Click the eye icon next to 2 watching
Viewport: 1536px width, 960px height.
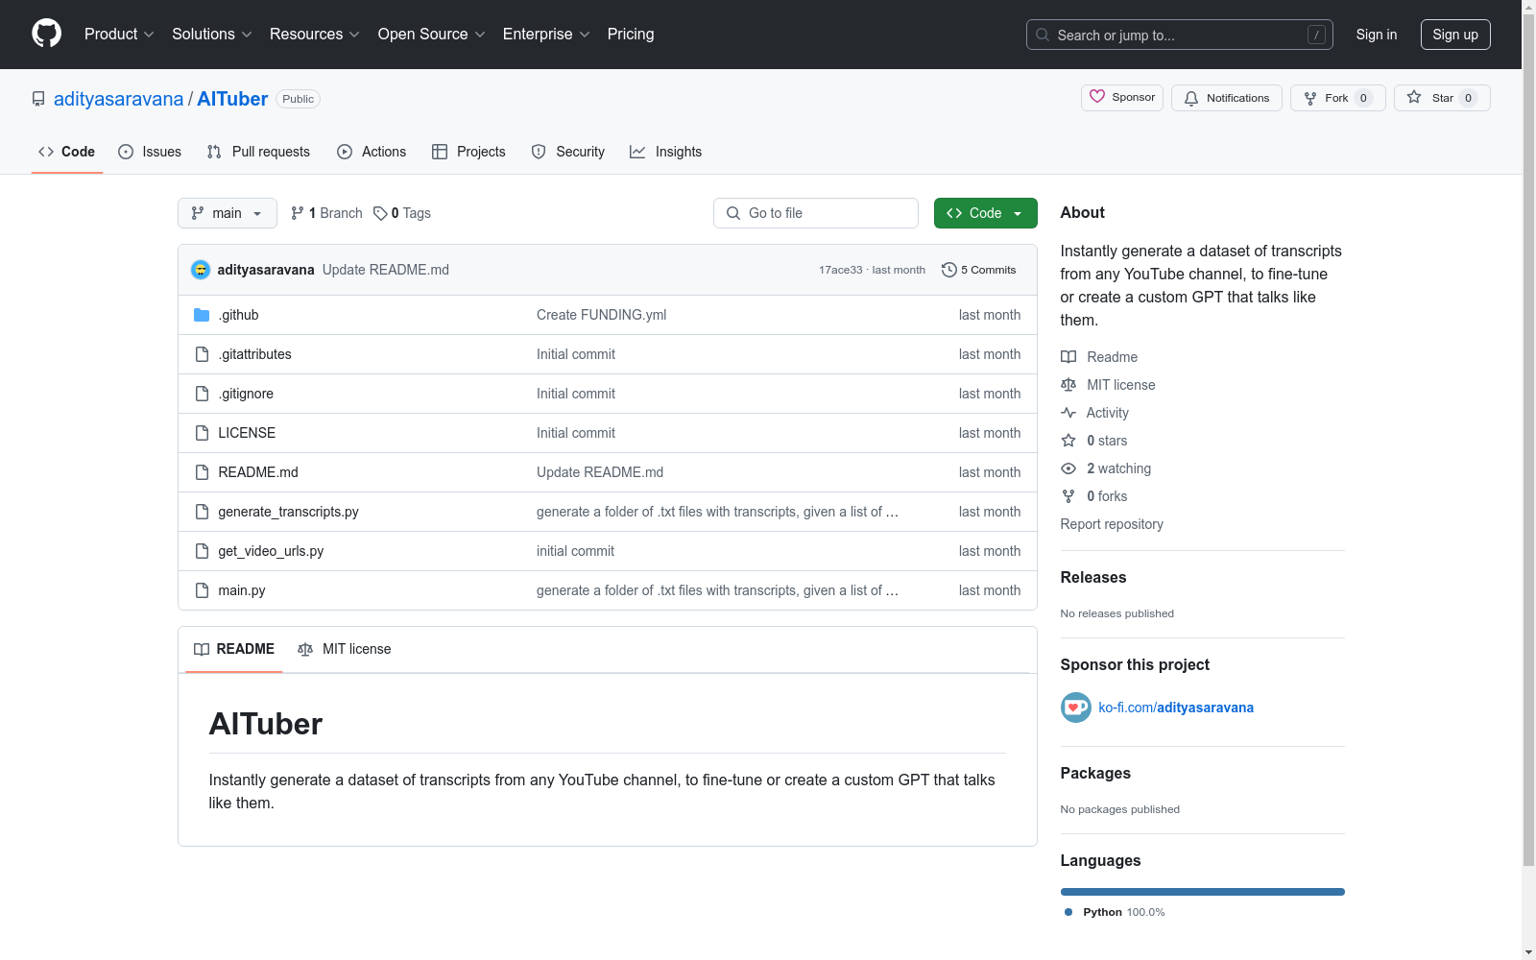tap(1068, 468)
